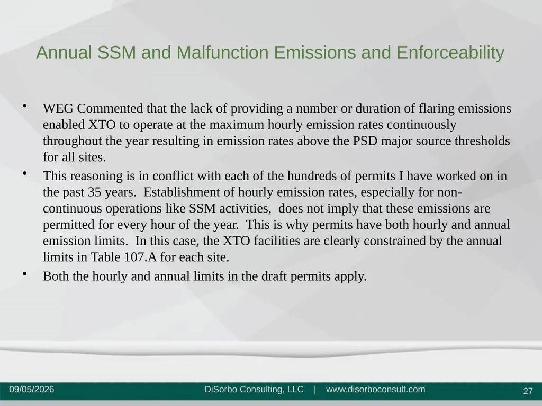The height and width of the screenshot is (406, 542).
Task: Click the paragraph starting 'This reasoning is in conflict'
Action: (x=276, y=216)
